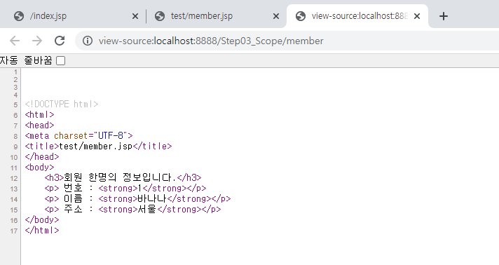The image size is (499, 265).
Task: Click the <!DOCTYPE html> line
Action: [x=62, y=104]
